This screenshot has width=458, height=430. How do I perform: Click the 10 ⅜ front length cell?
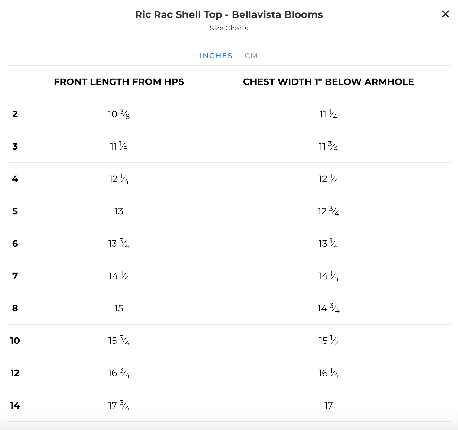coord(119,114)
